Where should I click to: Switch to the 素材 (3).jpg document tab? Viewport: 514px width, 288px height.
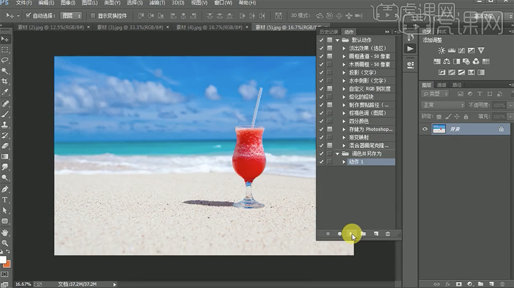(130, 27)
